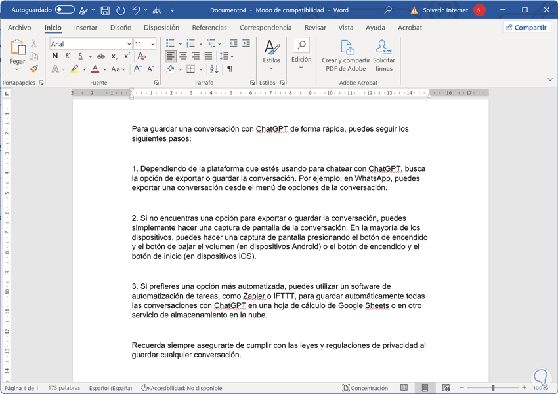The image size is (558, 394).
Task: Switch to the Correspondencia tab
Action: point(265,28)
